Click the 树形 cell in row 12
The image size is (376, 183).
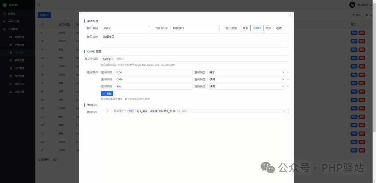(x=61, y=58)
